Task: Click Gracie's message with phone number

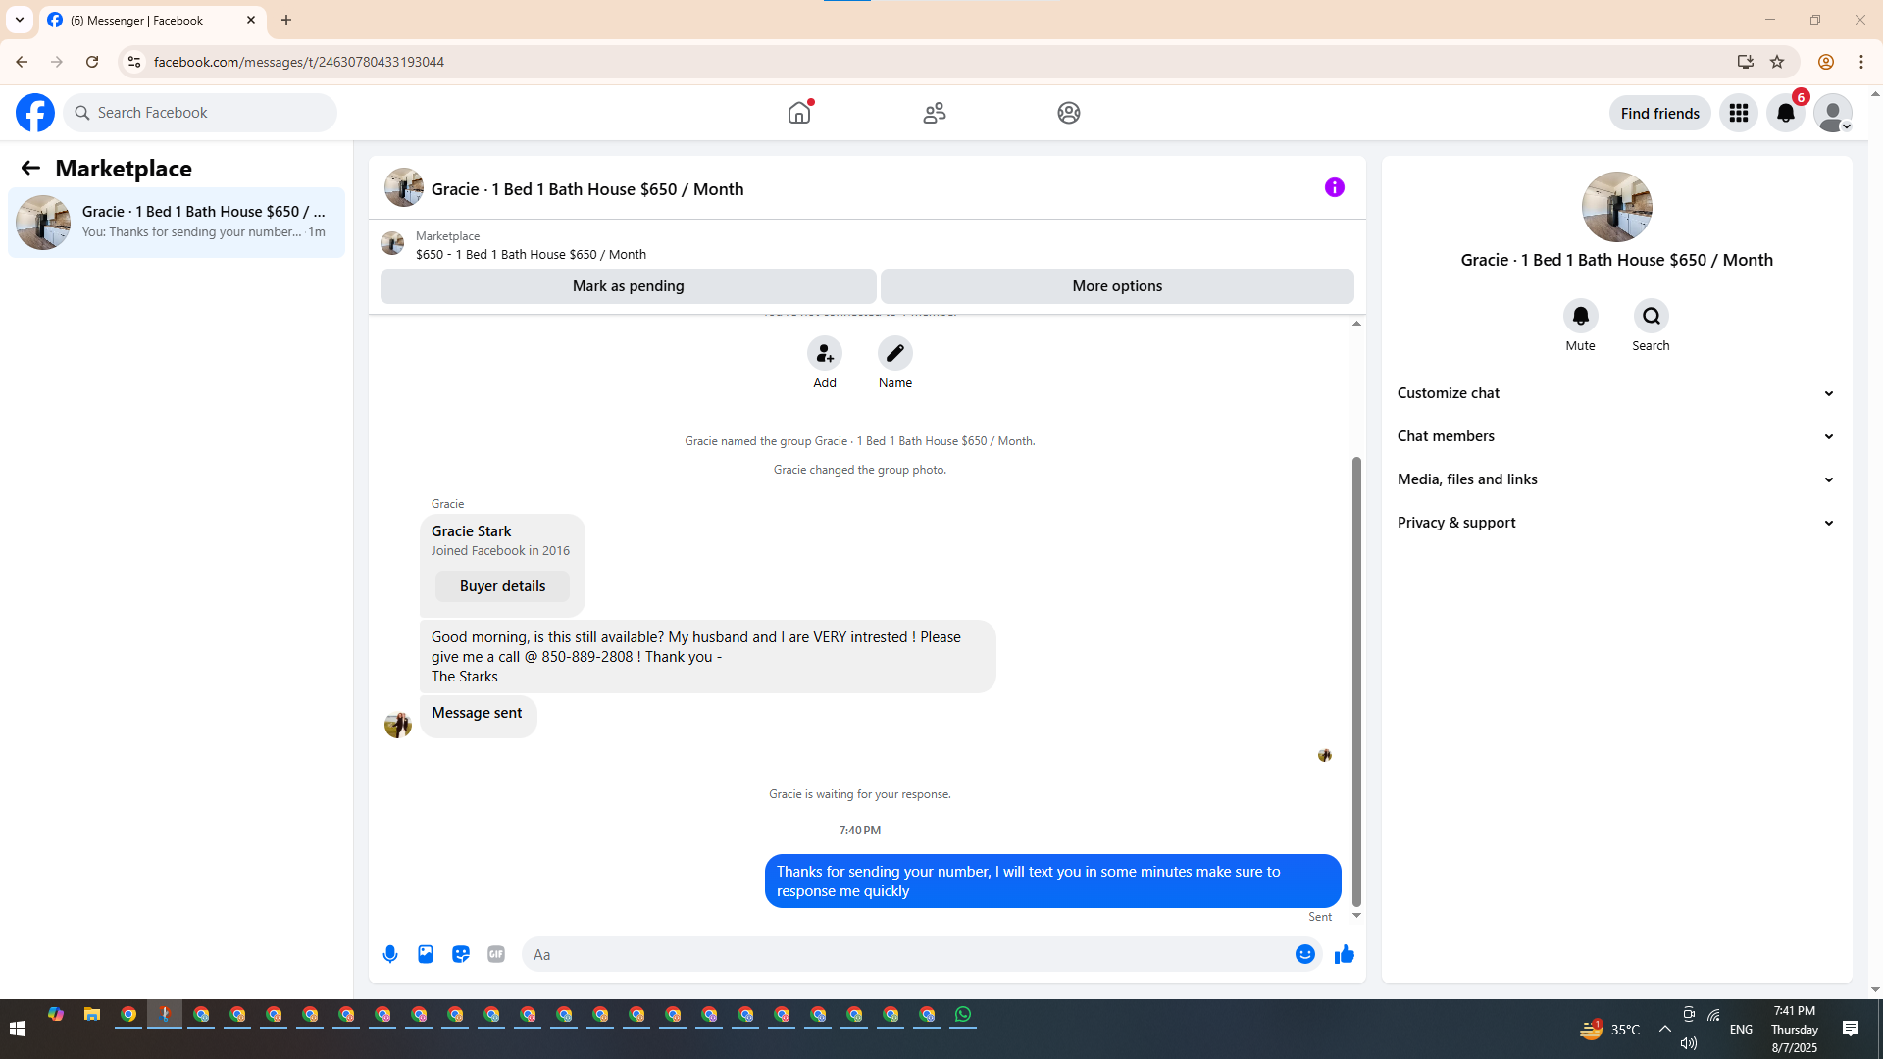Action: [707, 656]
